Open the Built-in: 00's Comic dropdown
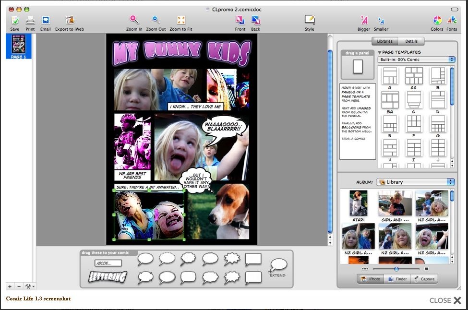 [x=416, y=60]
